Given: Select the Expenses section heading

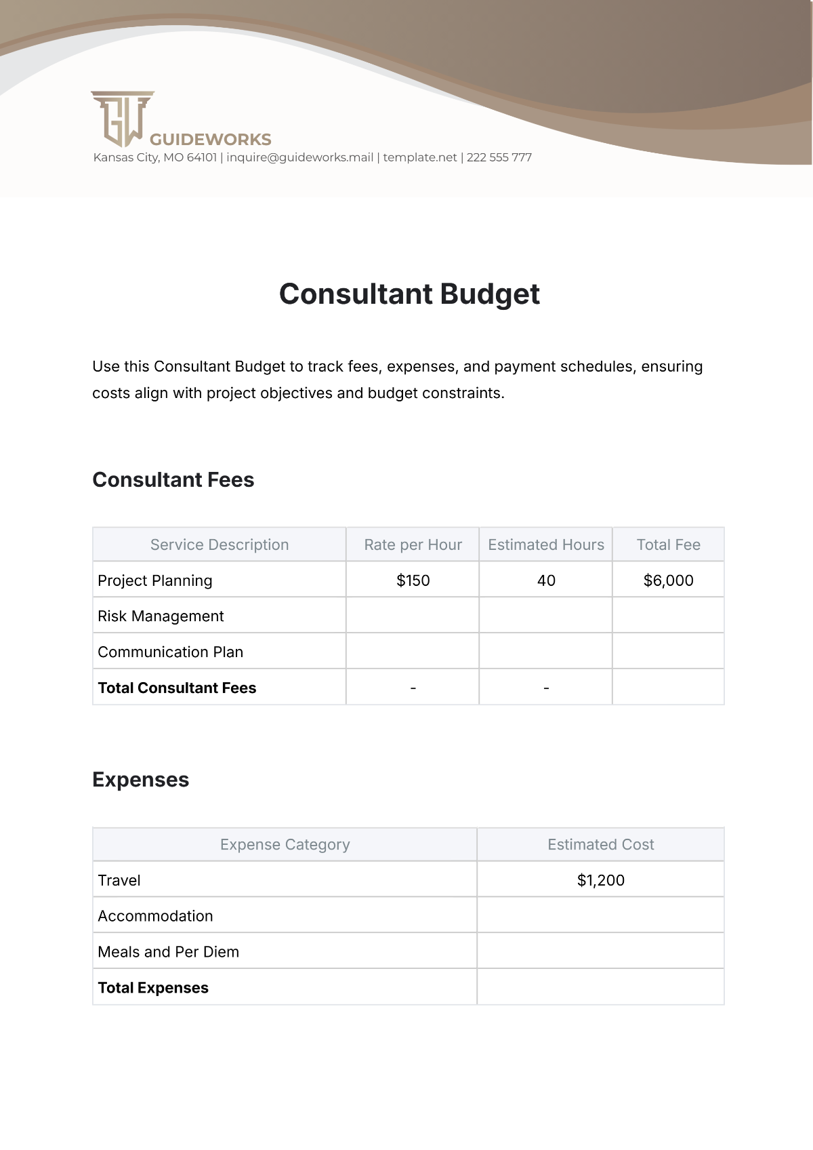Looking at the screenshot, I should (x=141, y=780).
